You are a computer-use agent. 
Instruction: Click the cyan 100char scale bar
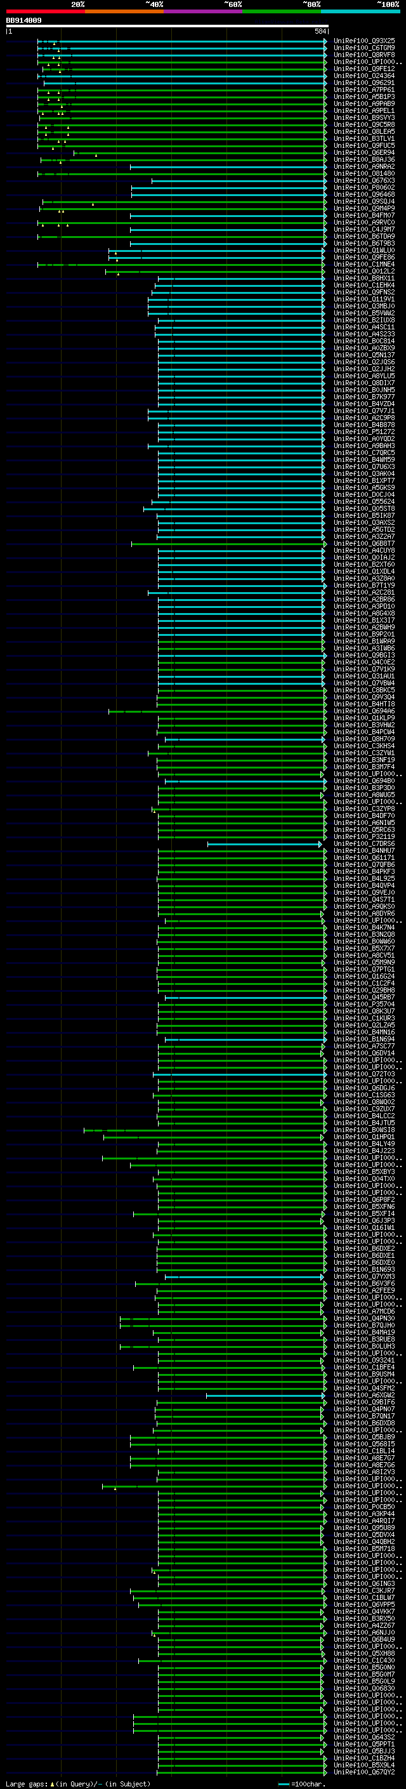tap(283, 1784)
